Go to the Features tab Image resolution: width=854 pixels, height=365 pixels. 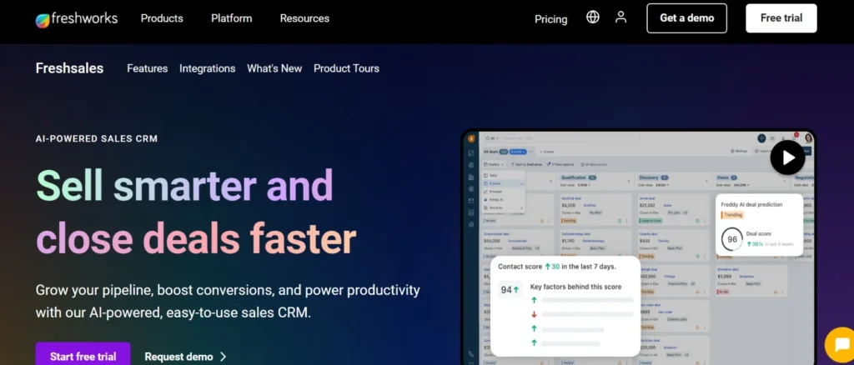tap(147, 68)
